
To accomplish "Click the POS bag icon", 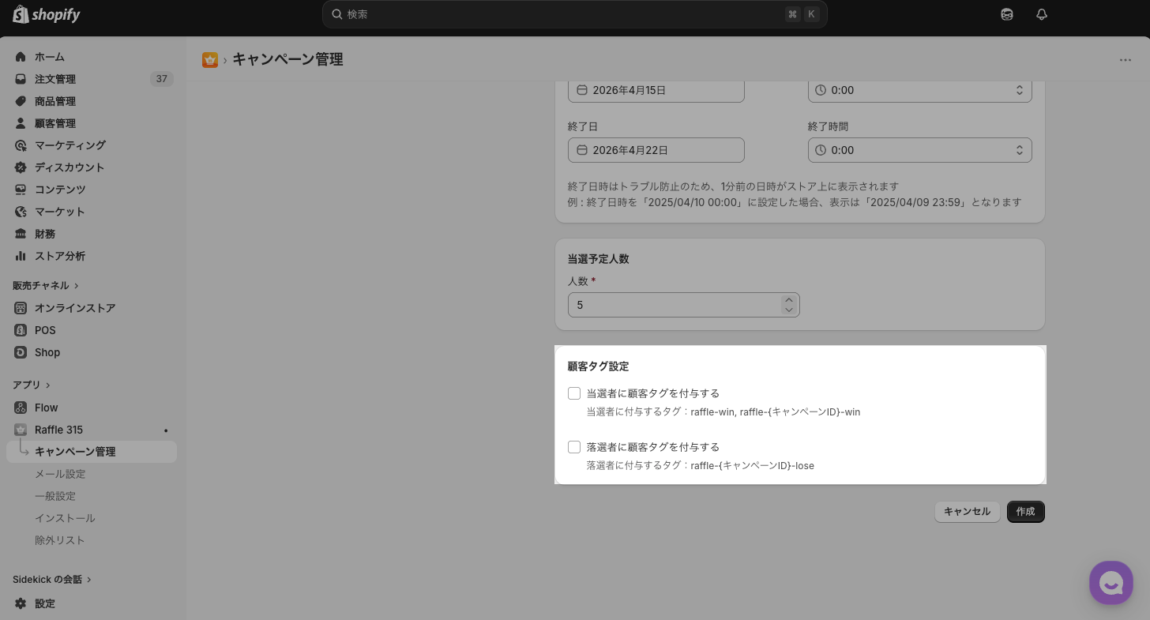I will click(x=21, y=330).
